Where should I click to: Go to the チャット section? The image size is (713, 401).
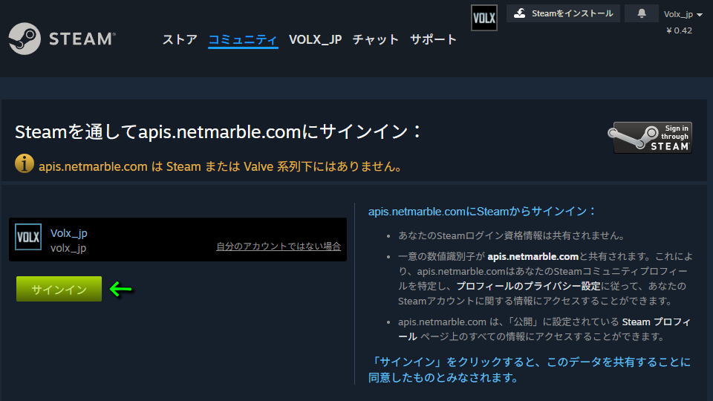[x=376, y=39]
